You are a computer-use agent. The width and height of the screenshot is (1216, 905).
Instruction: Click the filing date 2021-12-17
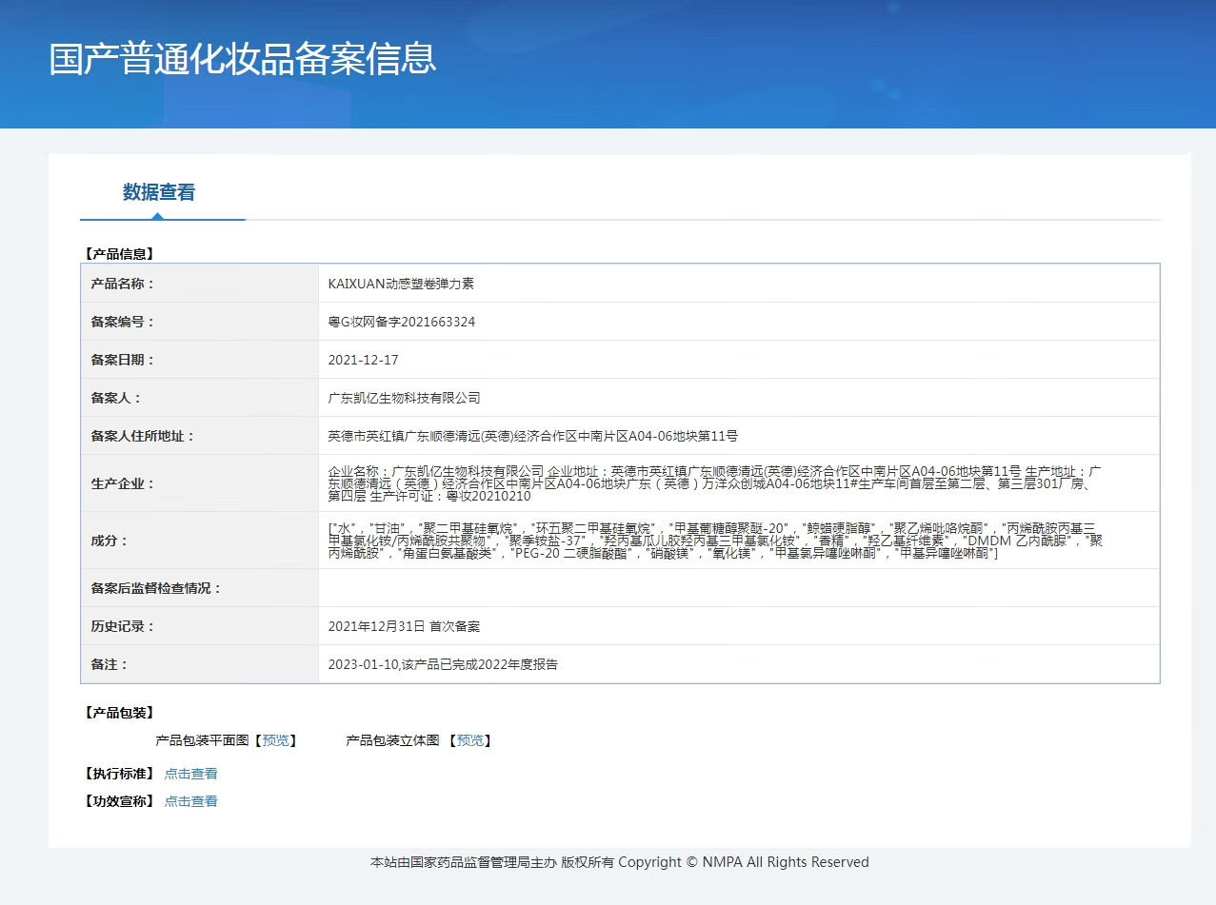(363, 360)
